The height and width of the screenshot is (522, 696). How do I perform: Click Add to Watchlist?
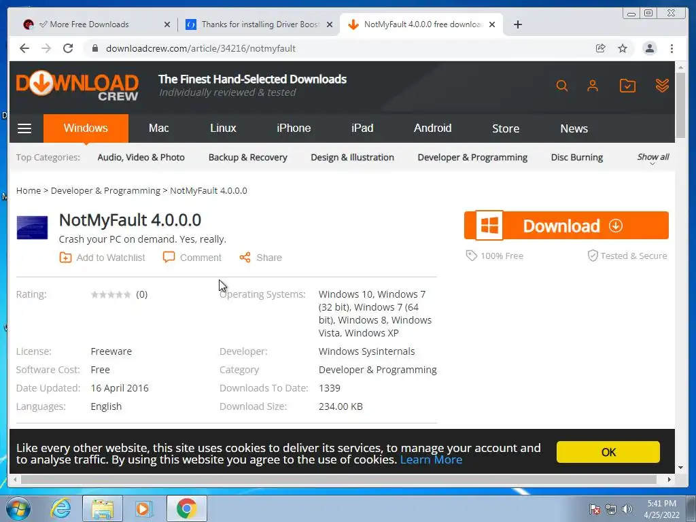coord(102,258)
